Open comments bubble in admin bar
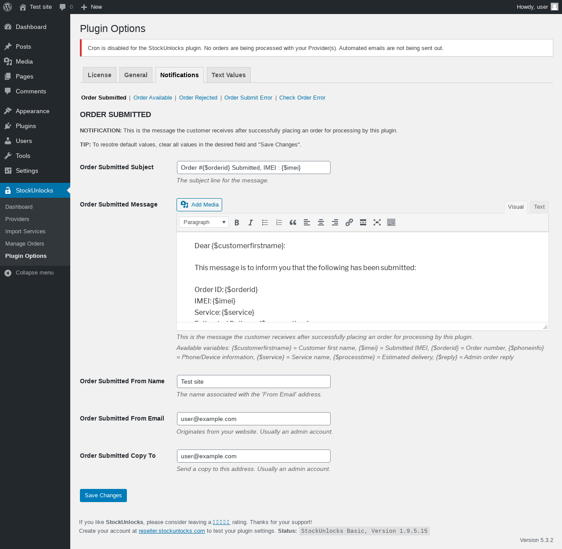This screenshot has width=562, height=549. tap(66, 7)
